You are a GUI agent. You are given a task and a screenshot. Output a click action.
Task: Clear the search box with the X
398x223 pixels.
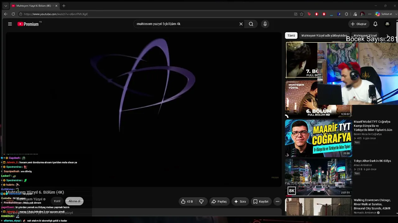click(241, 24)
